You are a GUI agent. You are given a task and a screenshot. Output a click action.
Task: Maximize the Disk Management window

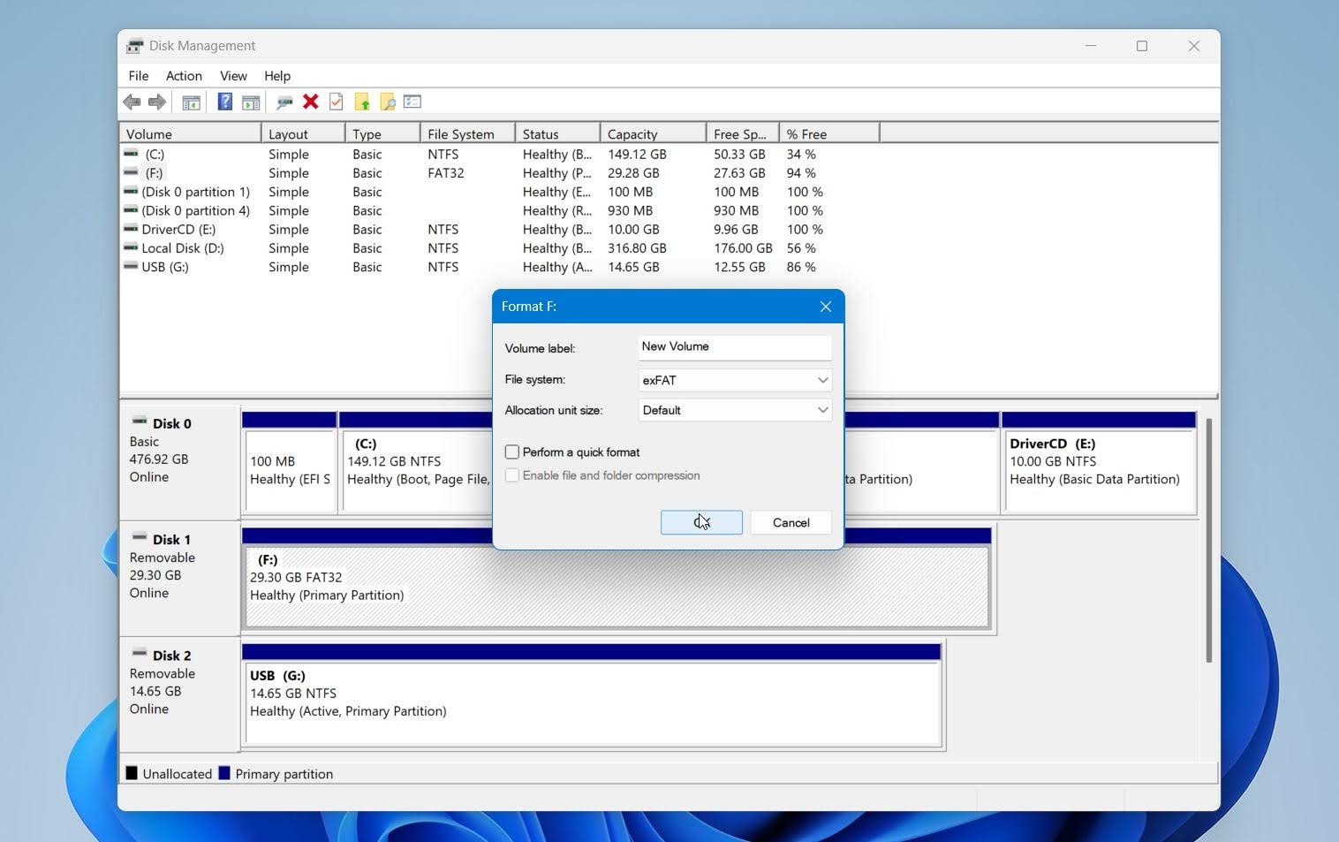tap(1142, 46)
